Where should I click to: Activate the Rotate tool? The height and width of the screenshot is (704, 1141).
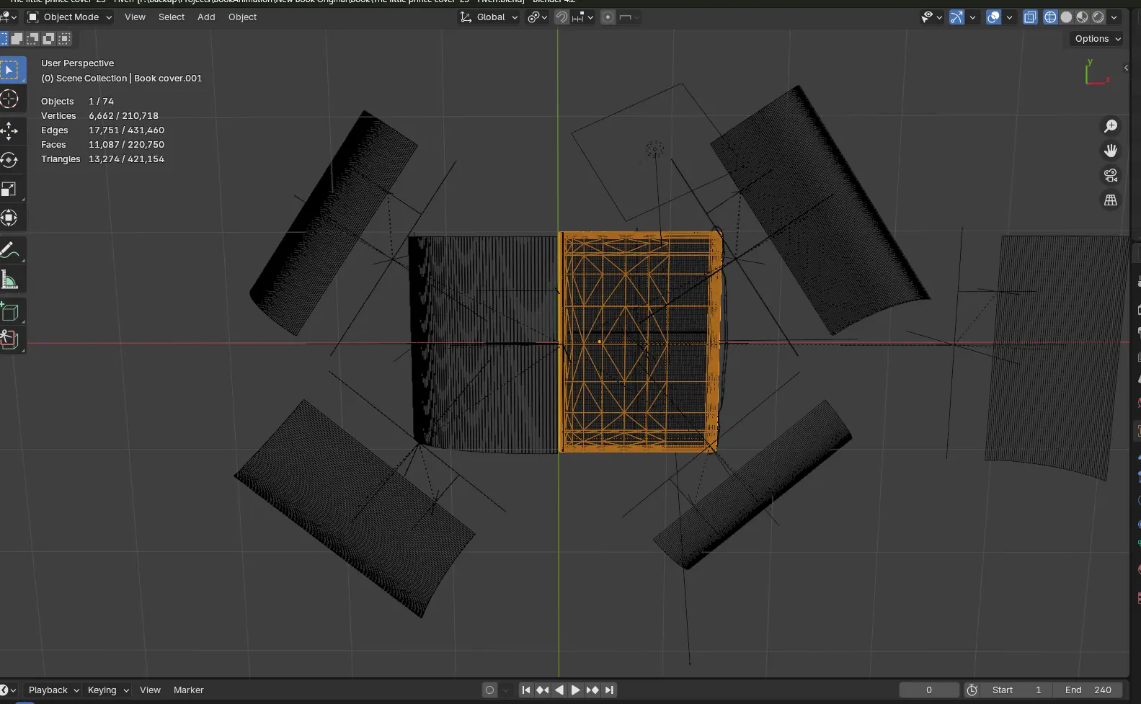point(9,160)
